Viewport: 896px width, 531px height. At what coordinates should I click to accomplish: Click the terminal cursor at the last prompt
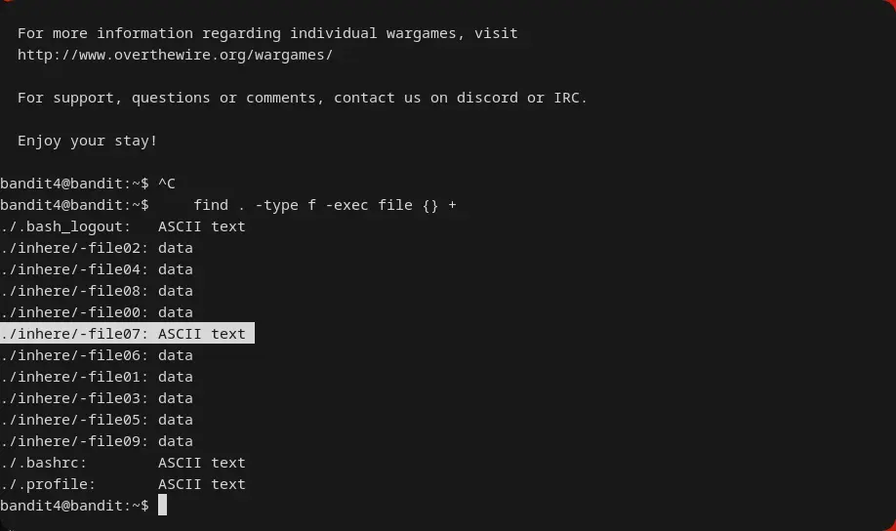[163, 506]
